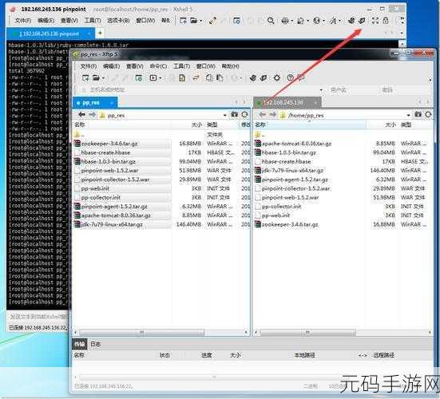
Task: Open the 文件(F) menu in Xftp
Action: pos(89,66)
